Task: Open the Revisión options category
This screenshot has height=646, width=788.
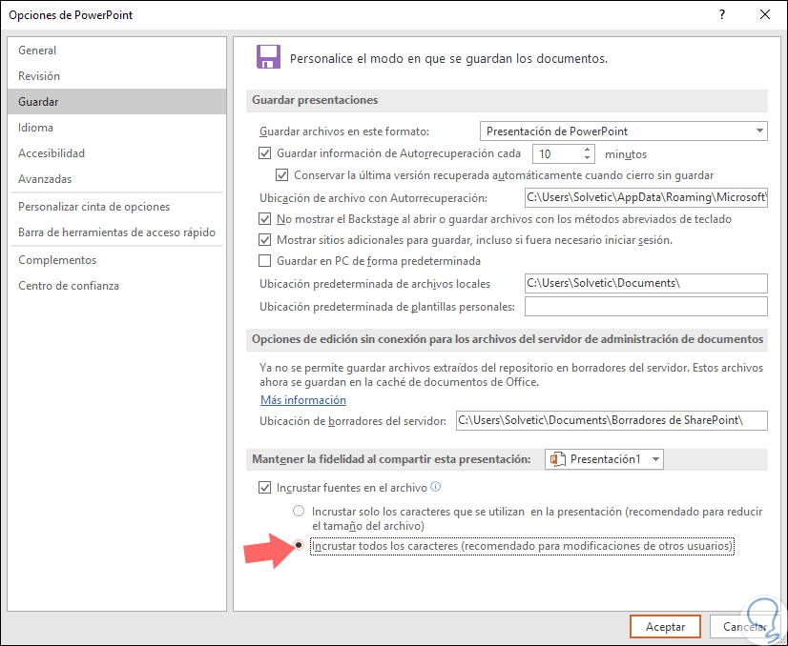Action: click(117, 76)
